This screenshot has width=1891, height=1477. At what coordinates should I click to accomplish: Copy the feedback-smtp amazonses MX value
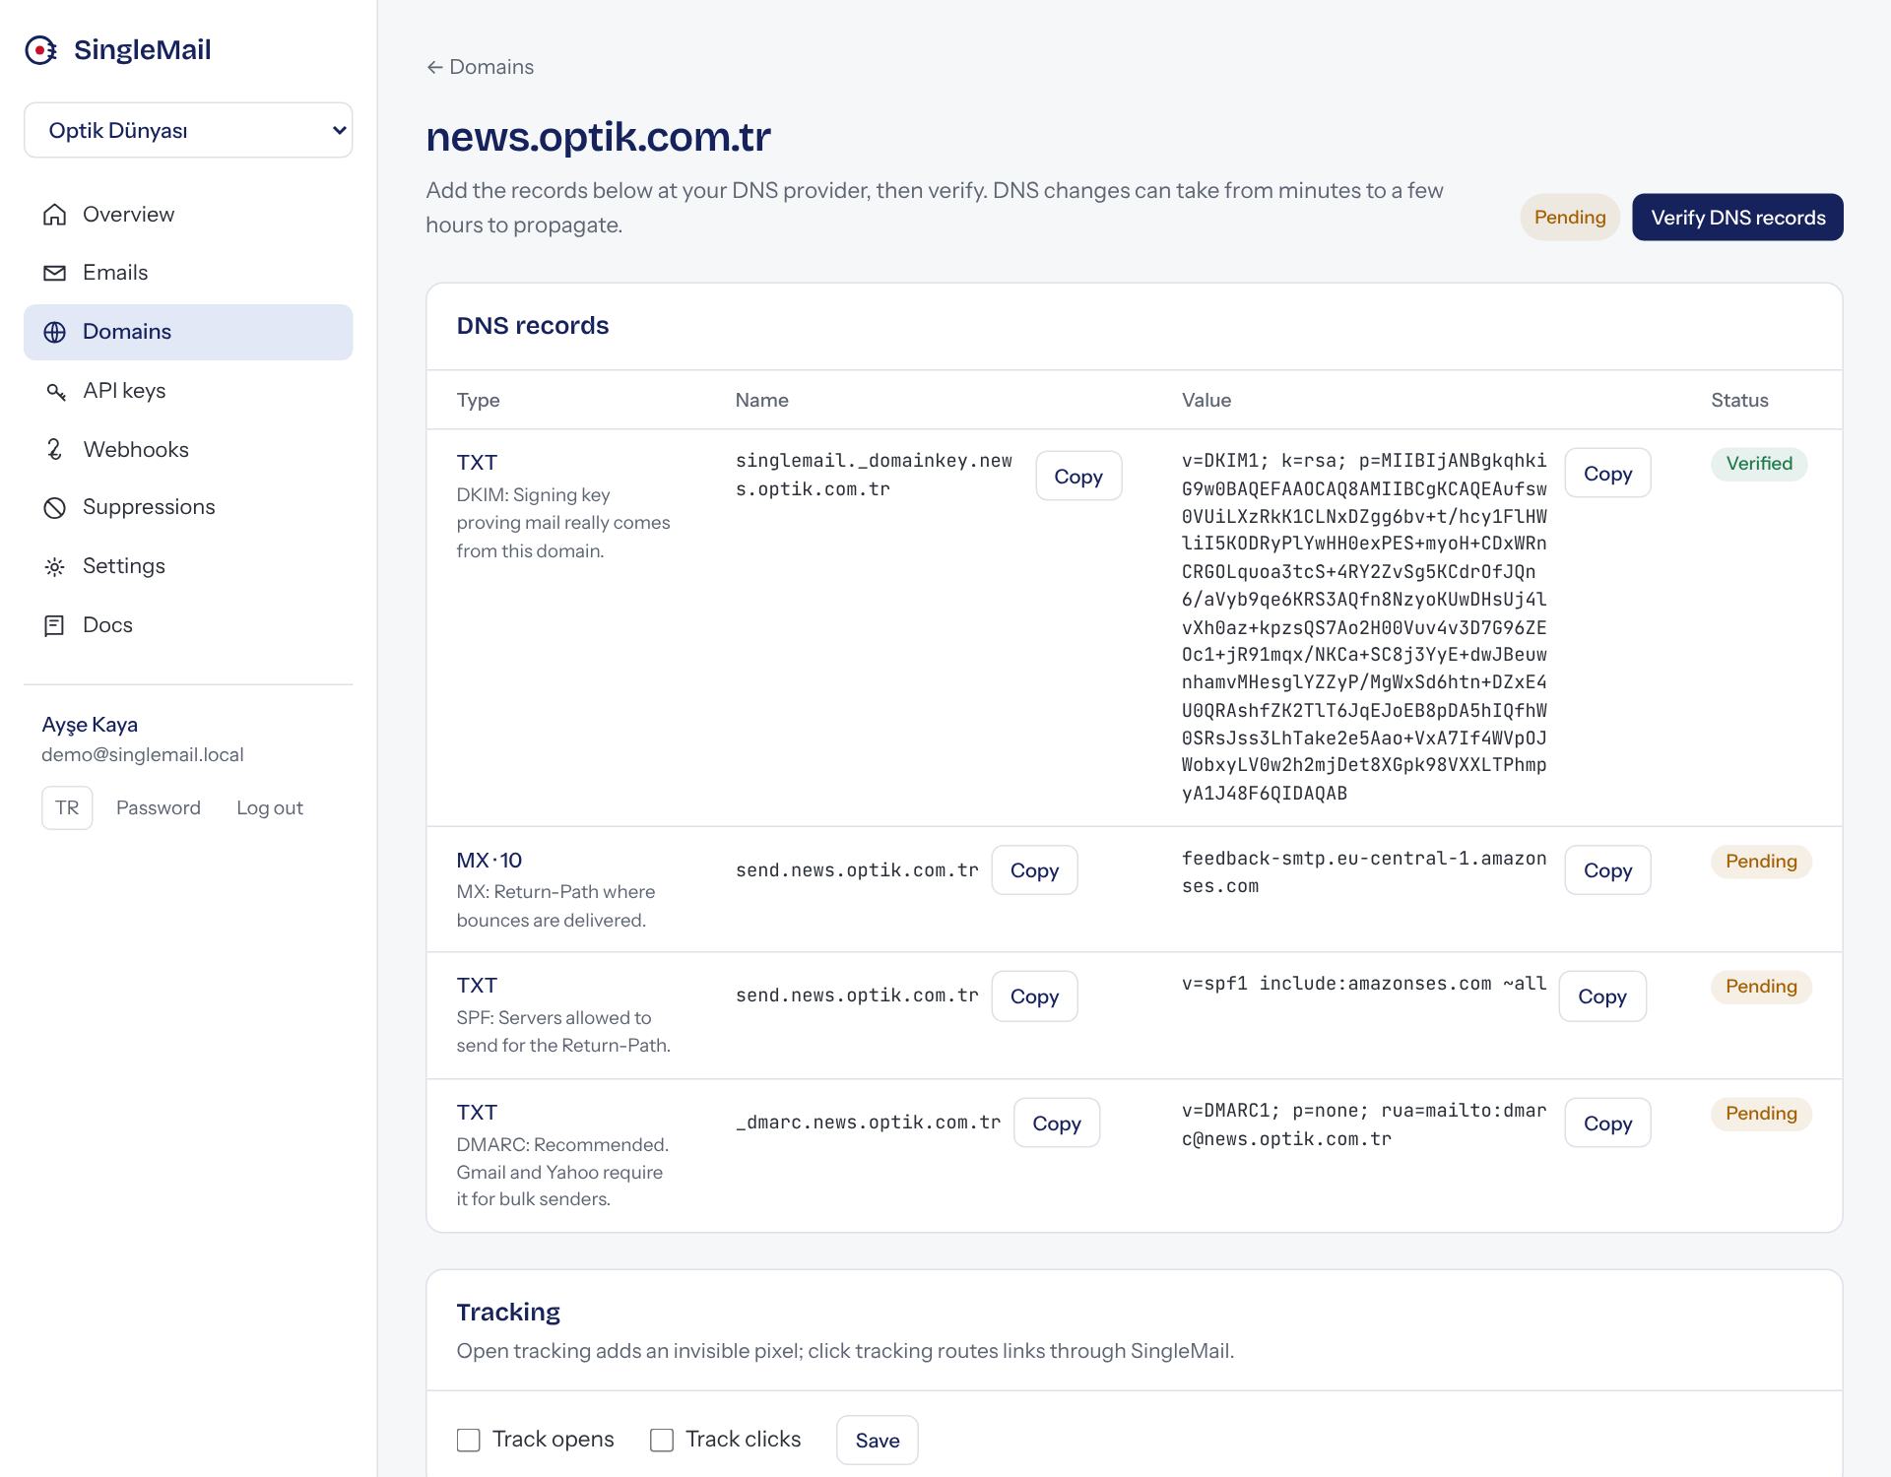coord(1607,869)
